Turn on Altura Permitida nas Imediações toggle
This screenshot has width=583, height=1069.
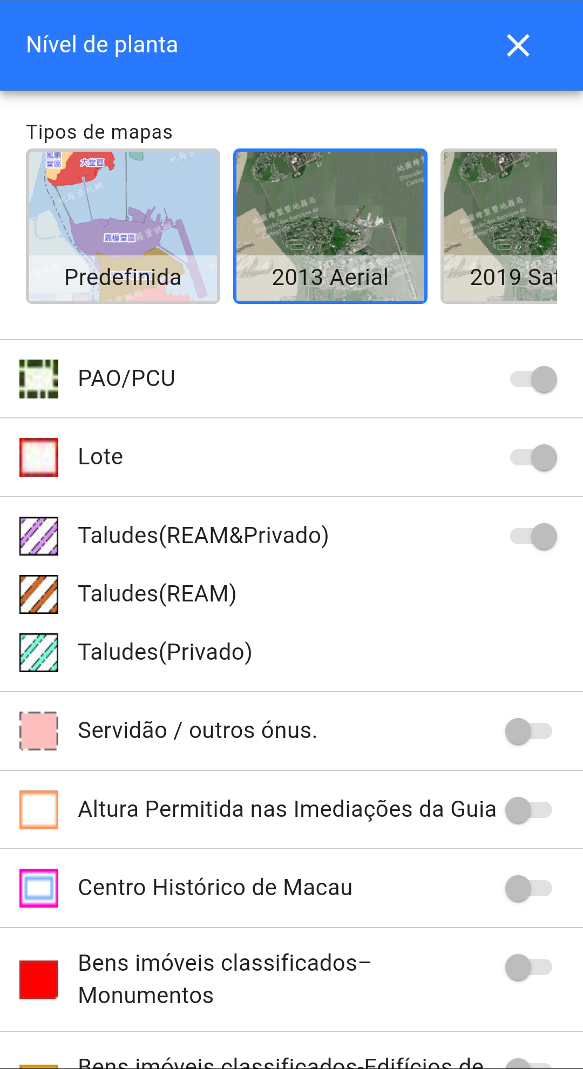(528, 810)
